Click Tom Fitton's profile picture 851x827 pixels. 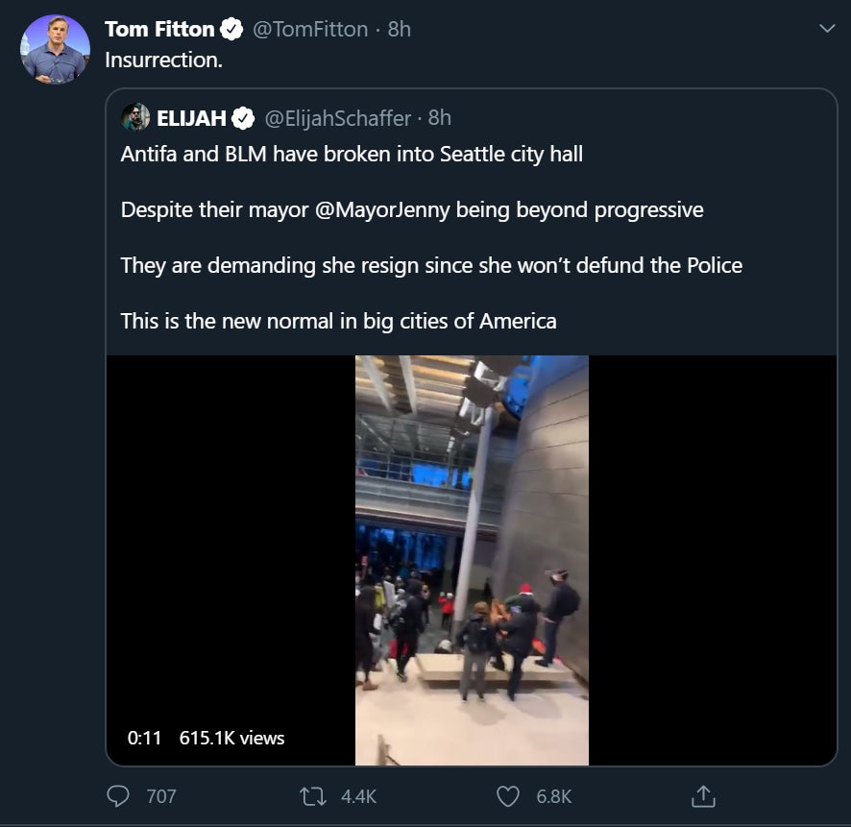point(55,49)
